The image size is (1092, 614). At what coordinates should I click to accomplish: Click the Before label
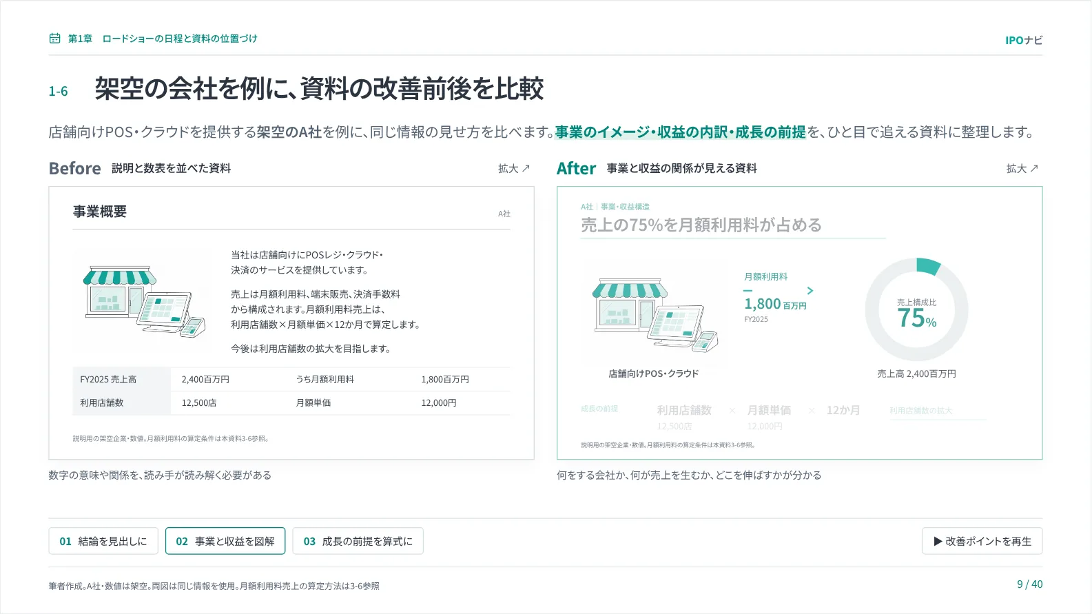point(75,169)
